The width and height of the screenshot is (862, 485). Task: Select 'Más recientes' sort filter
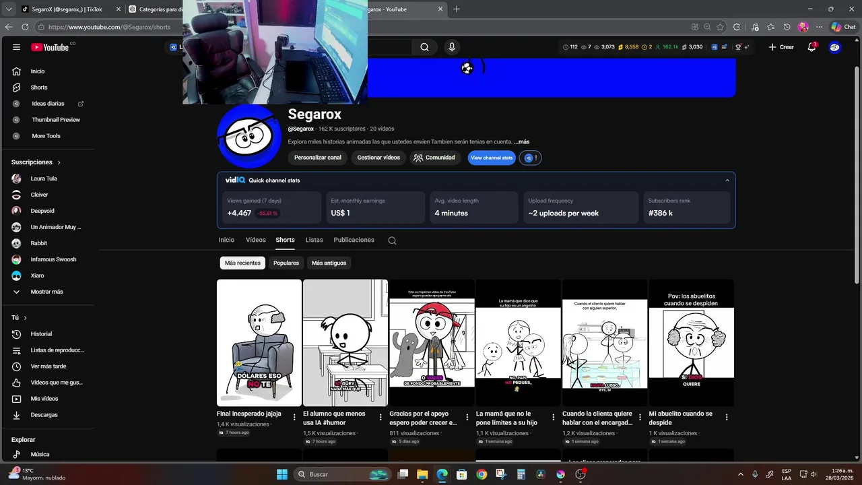click(x=242, y=263)
